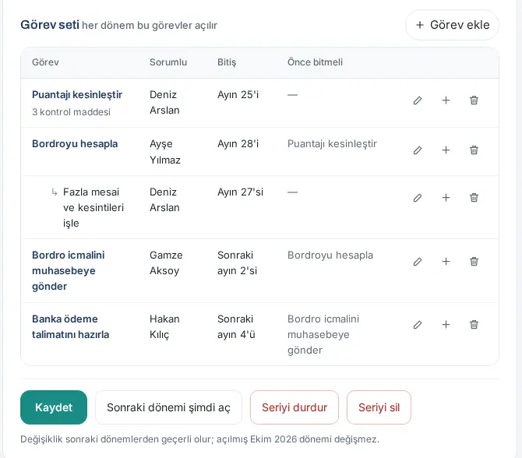Screen dimensions: 522x458
Task: Click the 3 kontrol maddesi label
Action: [x=71, y=112]
